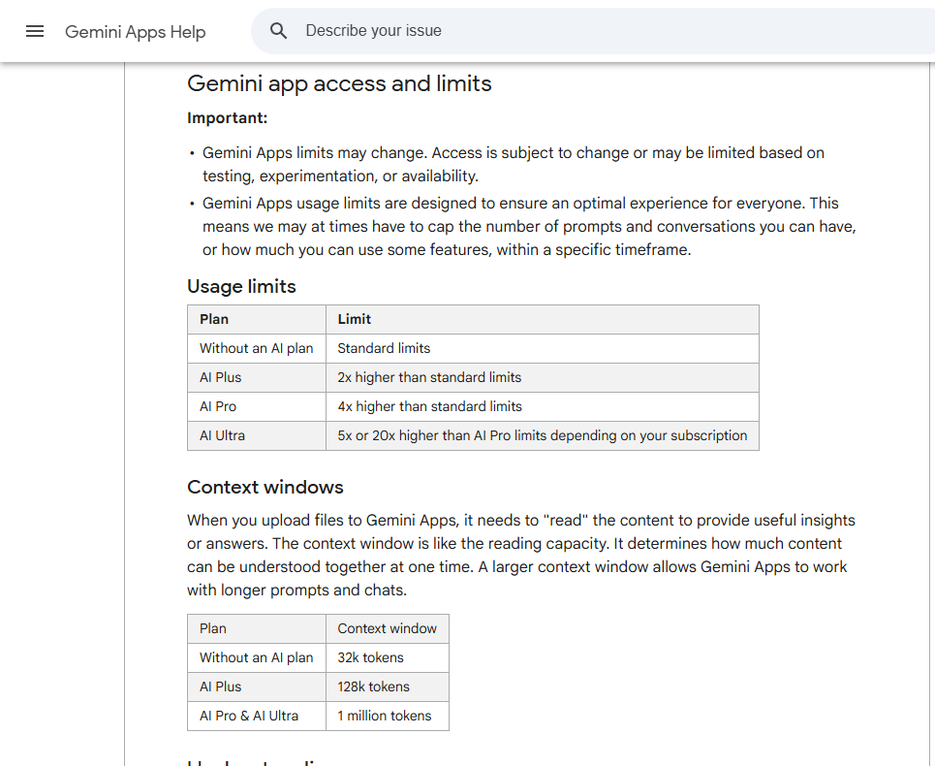935x766 pixels.
Task: Select 'Plan' header in context window table
Action: [x=257, y=628]
